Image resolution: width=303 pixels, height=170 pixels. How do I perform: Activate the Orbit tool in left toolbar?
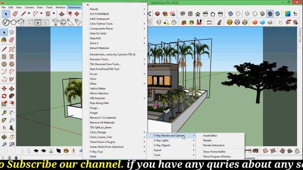[4, 137]
